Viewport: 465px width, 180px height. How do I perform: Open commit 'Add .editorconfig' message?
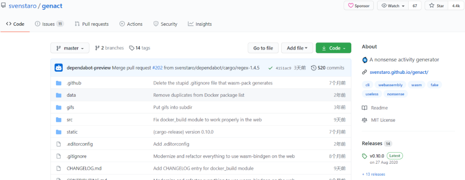tap(171, 144)
